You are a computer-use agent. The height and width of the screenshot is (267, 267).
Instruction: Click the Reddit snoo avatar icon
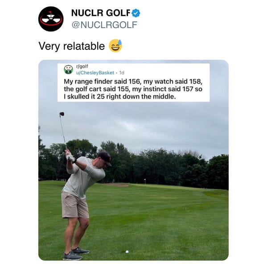pos(69,70)
